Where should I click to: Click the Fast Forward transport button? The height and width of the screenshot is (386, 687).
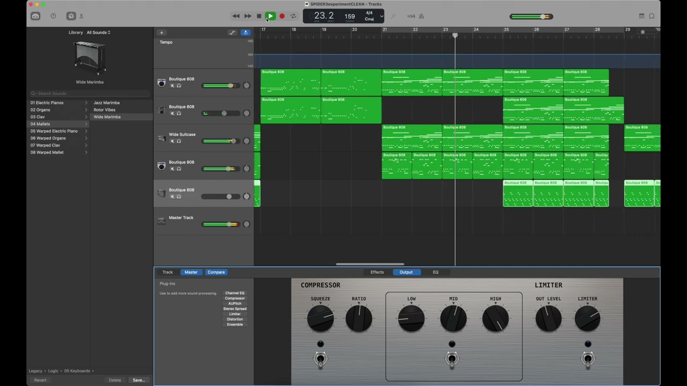247,16
